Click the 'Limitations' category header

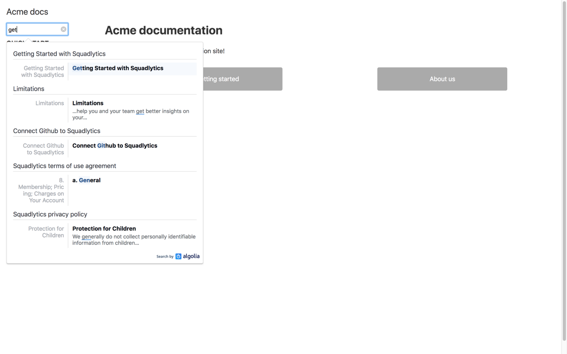pyautogui.click(x=29, y=88)
